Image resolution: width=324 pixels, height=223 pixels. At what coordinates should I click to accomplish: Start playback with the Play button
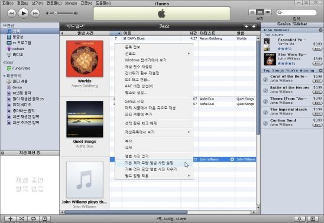[23, 14]
